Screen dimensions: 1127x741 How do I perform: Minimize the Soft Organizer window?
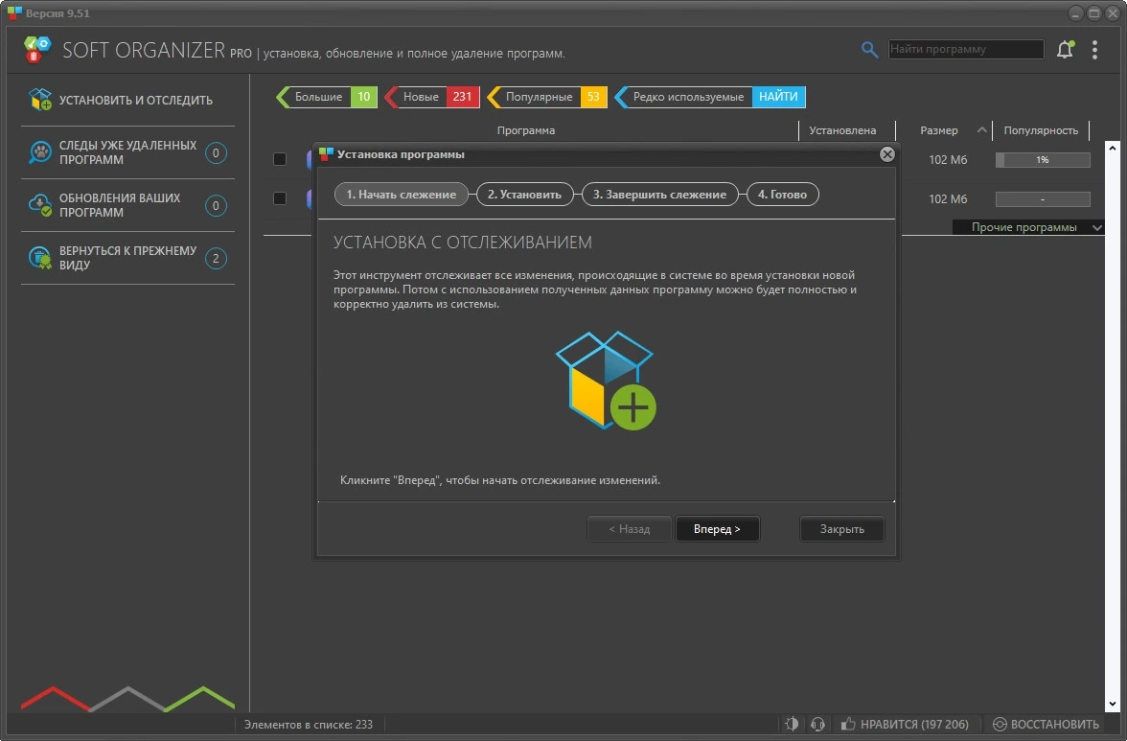[x=1075, y=12]
